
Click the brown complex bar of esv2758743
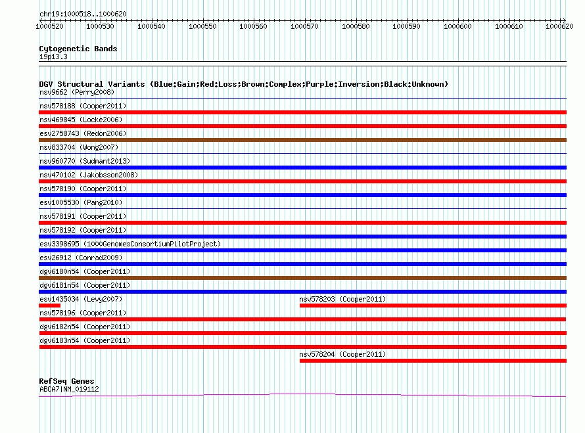[x=302, y=140]
